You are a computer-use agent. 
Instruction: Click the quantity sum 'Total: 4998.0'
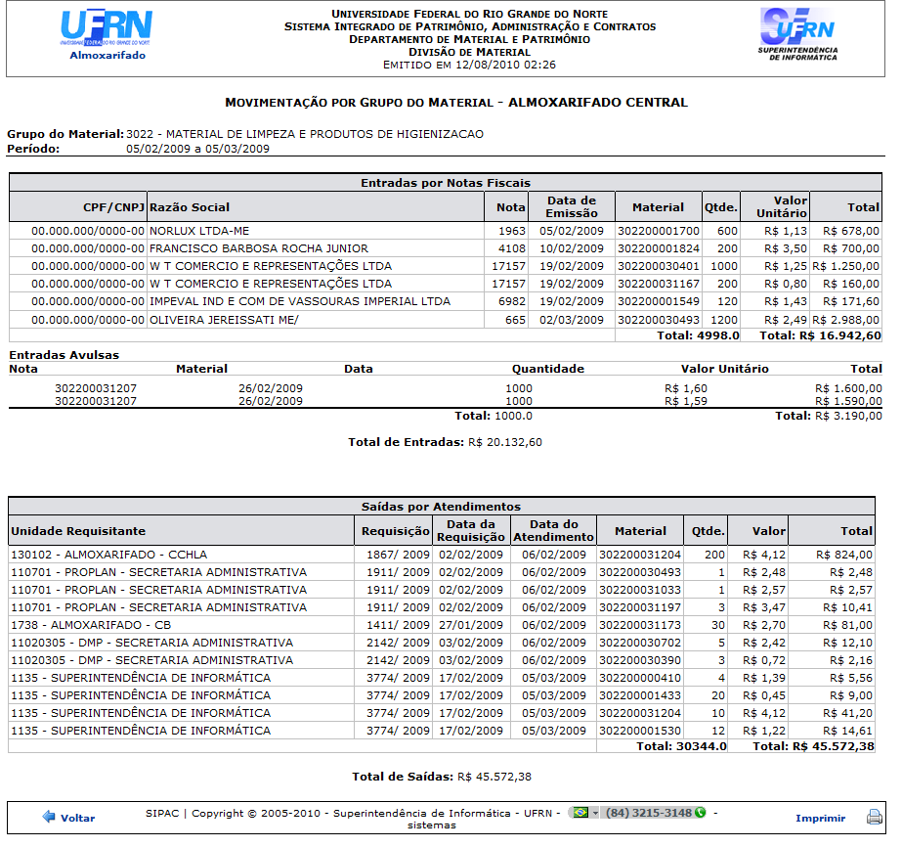coord(699,335)
